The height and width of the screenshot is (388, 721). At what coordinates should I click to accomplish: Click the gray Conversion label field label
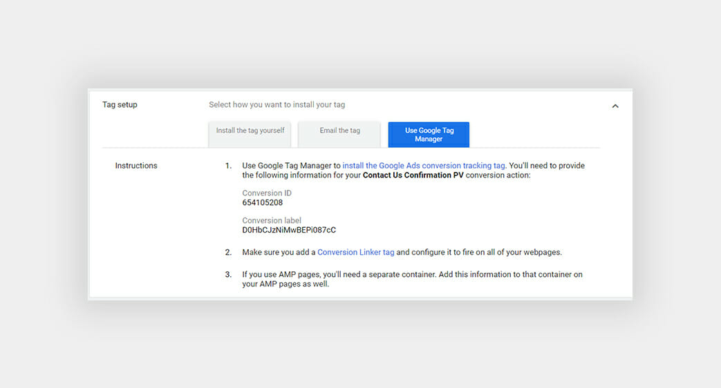pyautogui.click(x=272, y=220)
